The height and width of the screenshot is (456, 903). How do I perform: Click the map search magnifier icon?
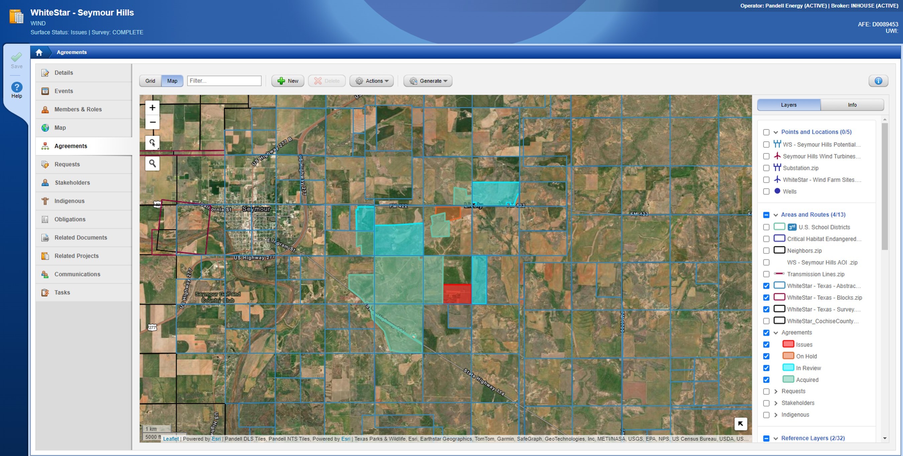[152, 163]
